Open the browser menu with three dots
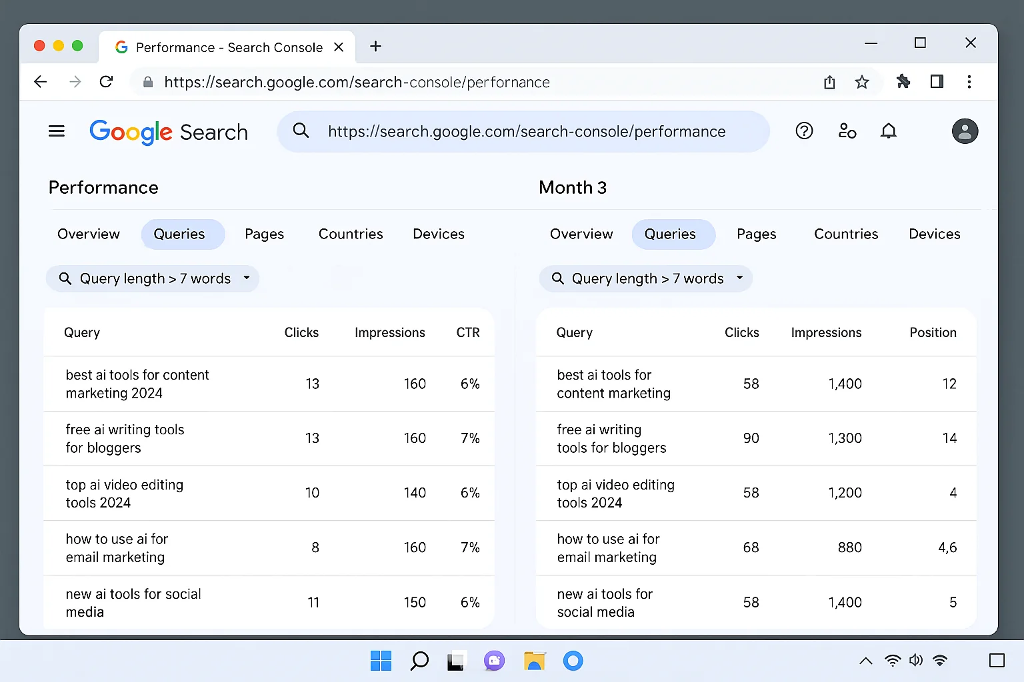 pyautogui.click(x=969, y=81)
